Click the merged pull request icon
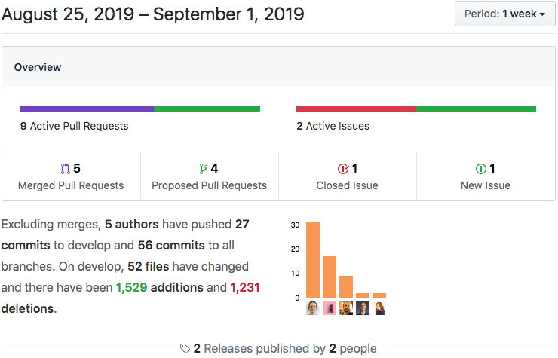 65,169
